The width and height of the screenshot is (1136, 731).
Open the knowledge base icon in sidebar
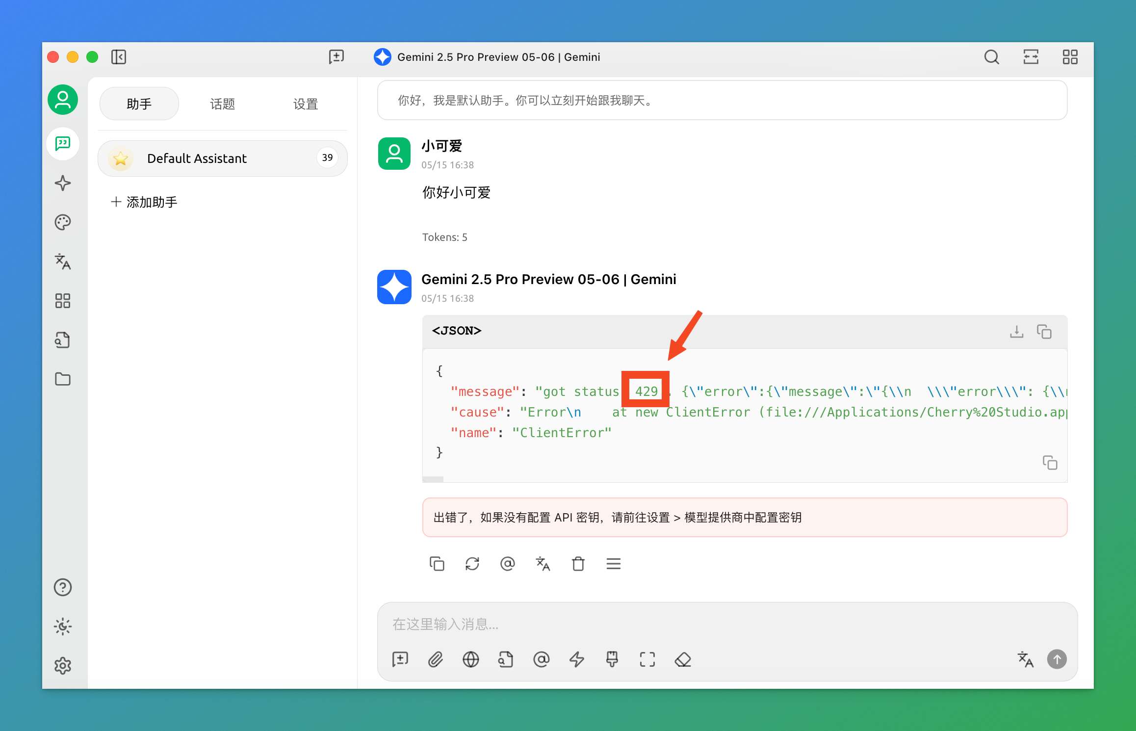(63, 340)
